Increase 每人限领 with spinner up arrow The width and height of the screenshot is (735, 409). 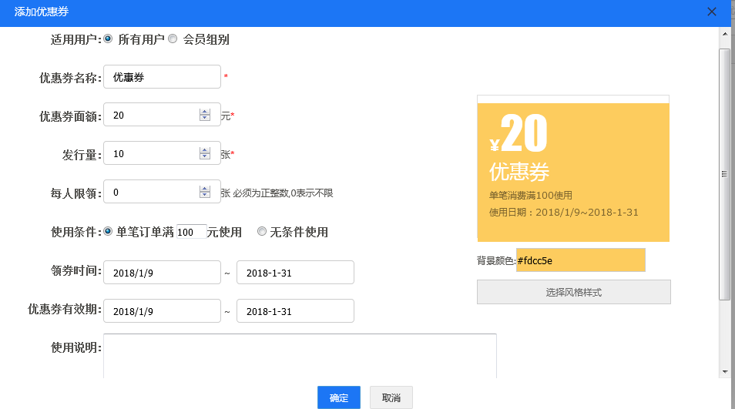204,189
